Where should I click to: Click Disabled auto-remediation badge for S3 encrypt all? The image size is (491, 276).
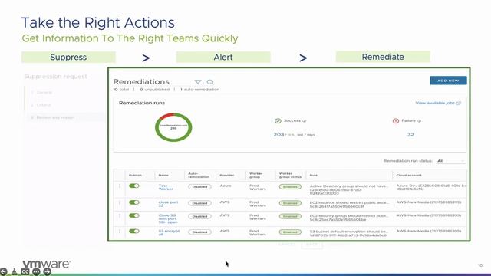[x=199, y=232]
